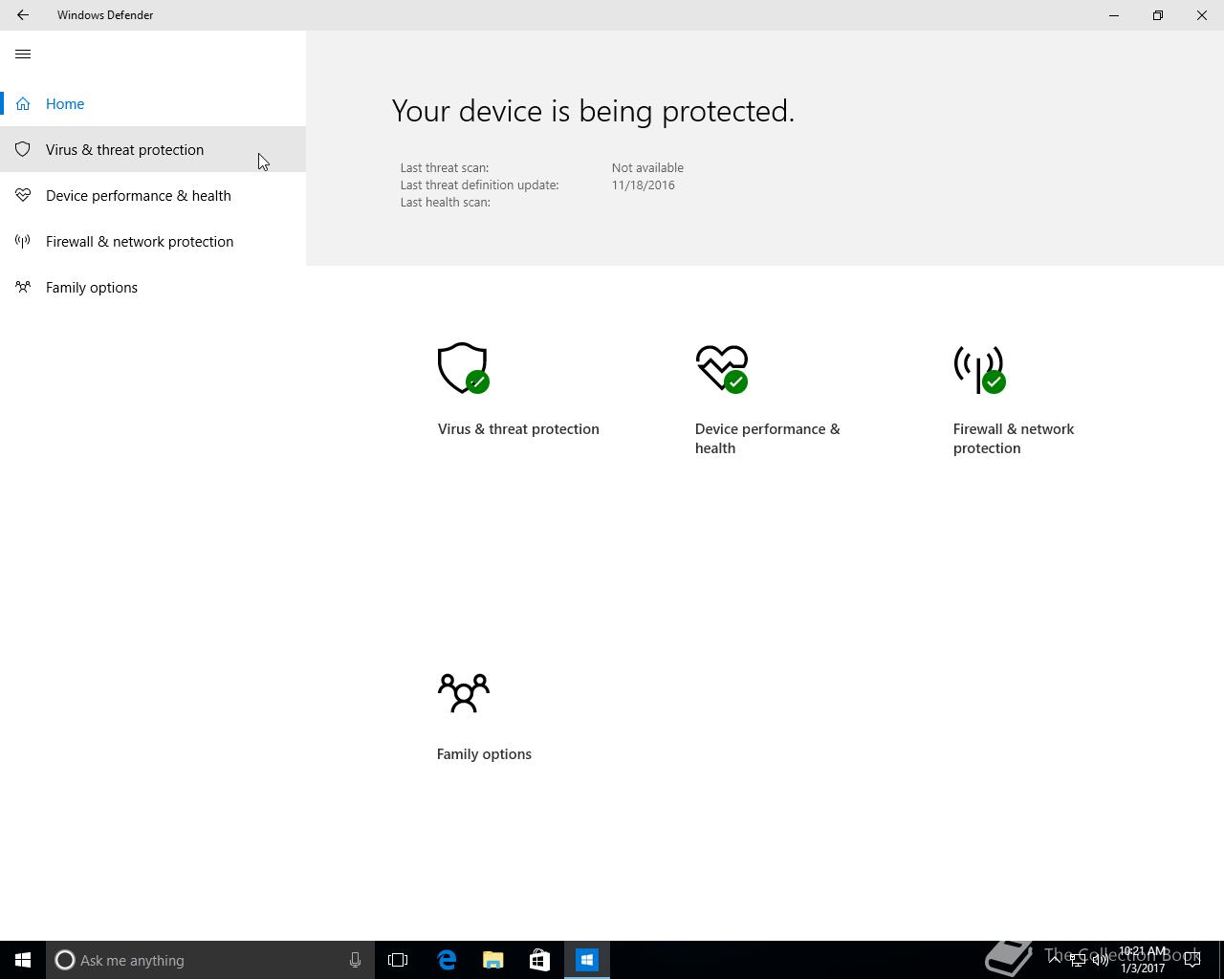This screenshot has width=1224, height=979.
Task: Click the taskbar clock and date
Action: 1143,960
